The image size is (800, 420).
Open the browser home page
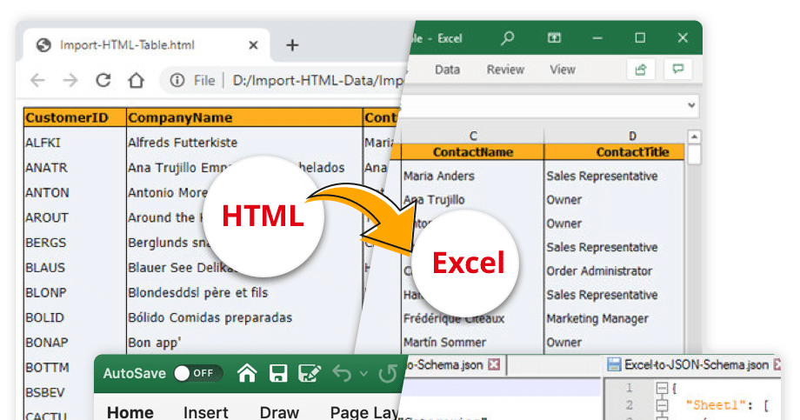coord(137,80)
